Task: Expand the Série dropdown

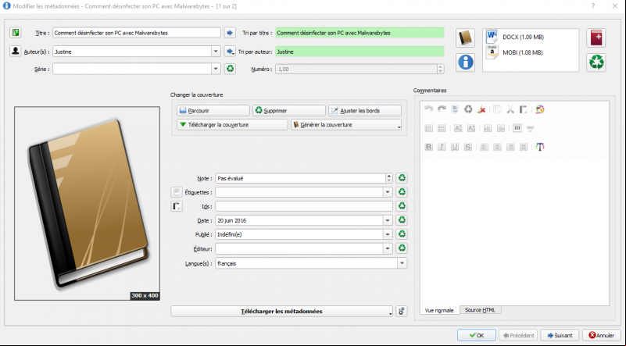Action: click(216, 69)
